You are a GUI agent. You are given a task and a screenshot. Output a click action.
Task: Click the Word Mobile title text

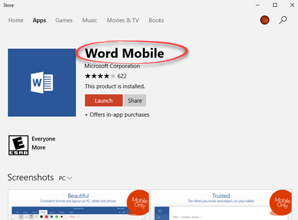pyautogui.click(x=125, y=53)
